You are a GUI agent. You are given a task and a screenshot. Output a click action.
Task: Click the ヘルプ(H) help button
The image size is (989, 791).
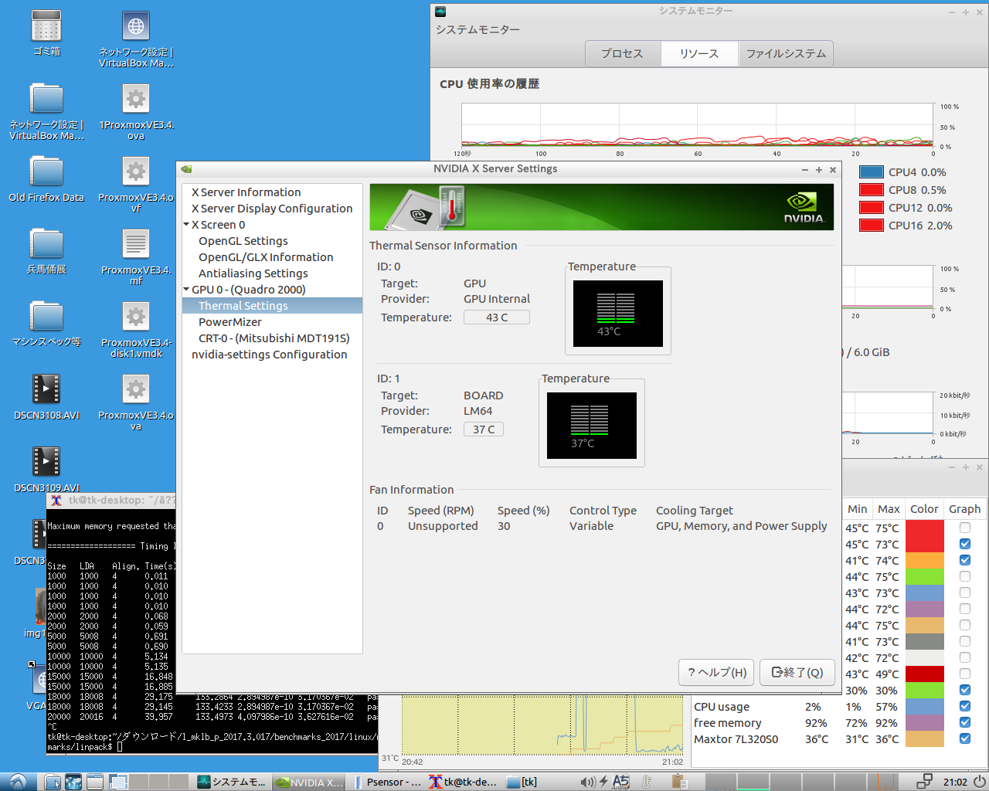coord(716,672)
